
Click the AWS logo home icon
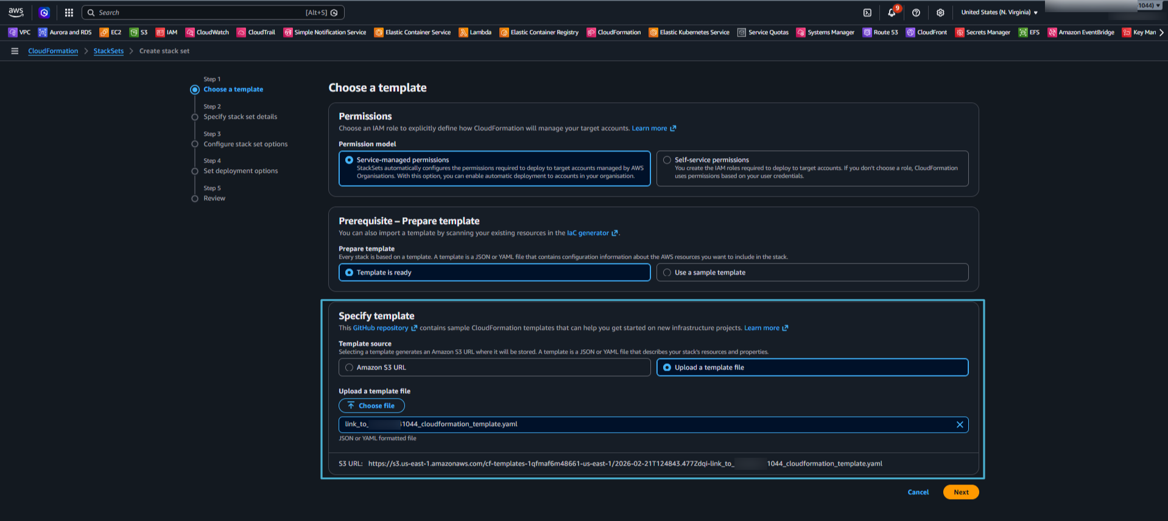[x=16, y=12]
